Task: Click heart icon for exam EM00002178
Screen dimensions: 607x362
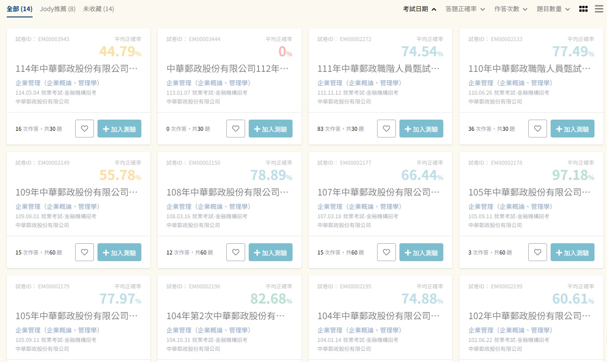Action: [x=538, y=252]
